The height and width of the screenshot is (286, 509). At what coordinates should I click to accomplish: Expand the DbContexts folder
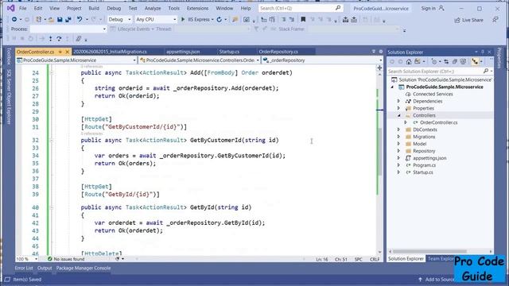[x=398, y=129]
